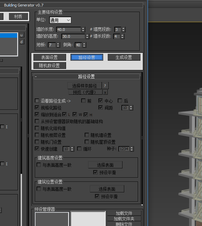This screenshot has height=226, width=202.
Task: Open the 单位 dropdown showing 通用
Action: click(60, 20)
